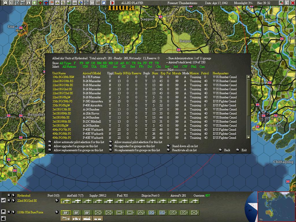Click the info 'i' icon in top toolbar

29,3
